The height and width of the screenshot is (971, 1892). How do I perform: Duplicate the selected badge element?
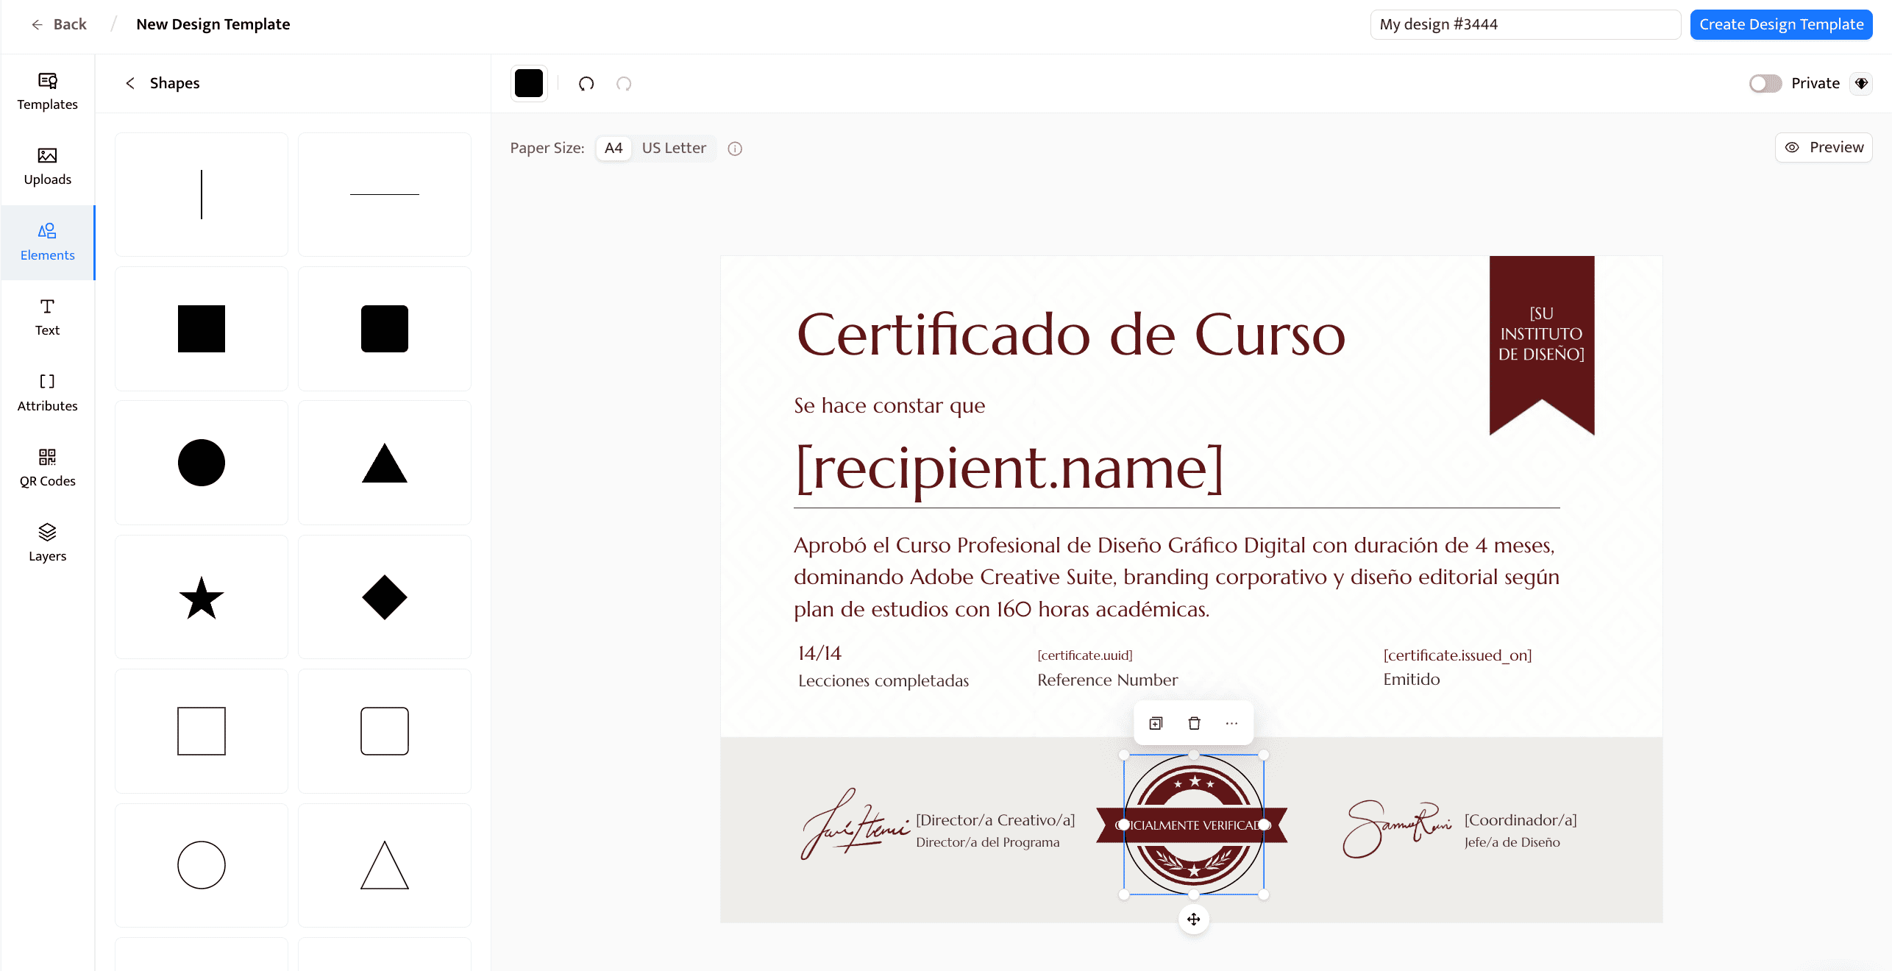tap(1156, 723)
